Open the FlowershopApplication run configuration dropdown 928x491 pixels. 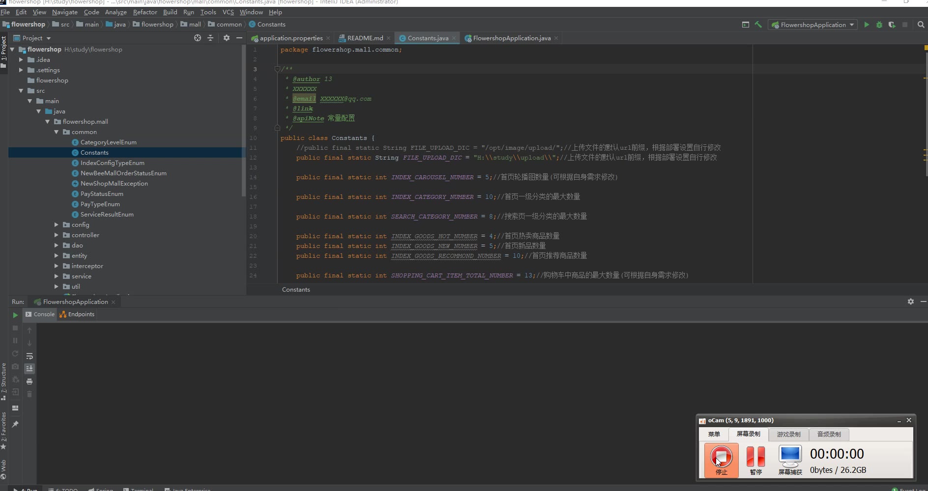click(x=813, y=25)
